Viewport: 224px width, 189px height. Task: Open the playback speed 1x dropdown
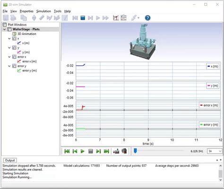215,151
